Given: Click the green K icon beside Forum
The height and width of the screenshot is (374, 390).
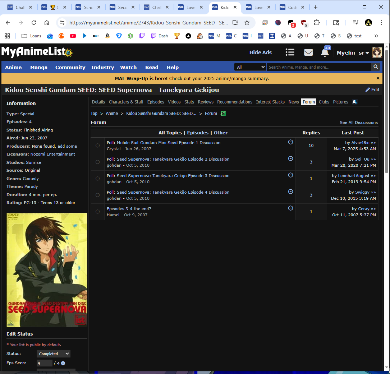Looking at the screenshot, I should point(223,114).
